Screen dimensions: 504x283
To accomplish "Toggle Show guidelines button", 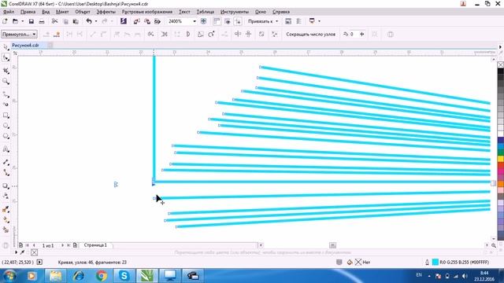I will pyautogui.click(x=238, y=21).
